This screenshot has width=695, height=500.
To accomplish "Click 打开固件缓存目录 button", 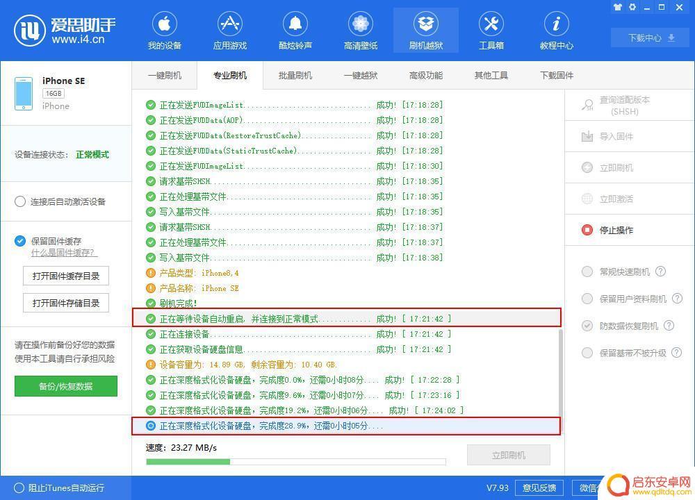I will [66, 276].
